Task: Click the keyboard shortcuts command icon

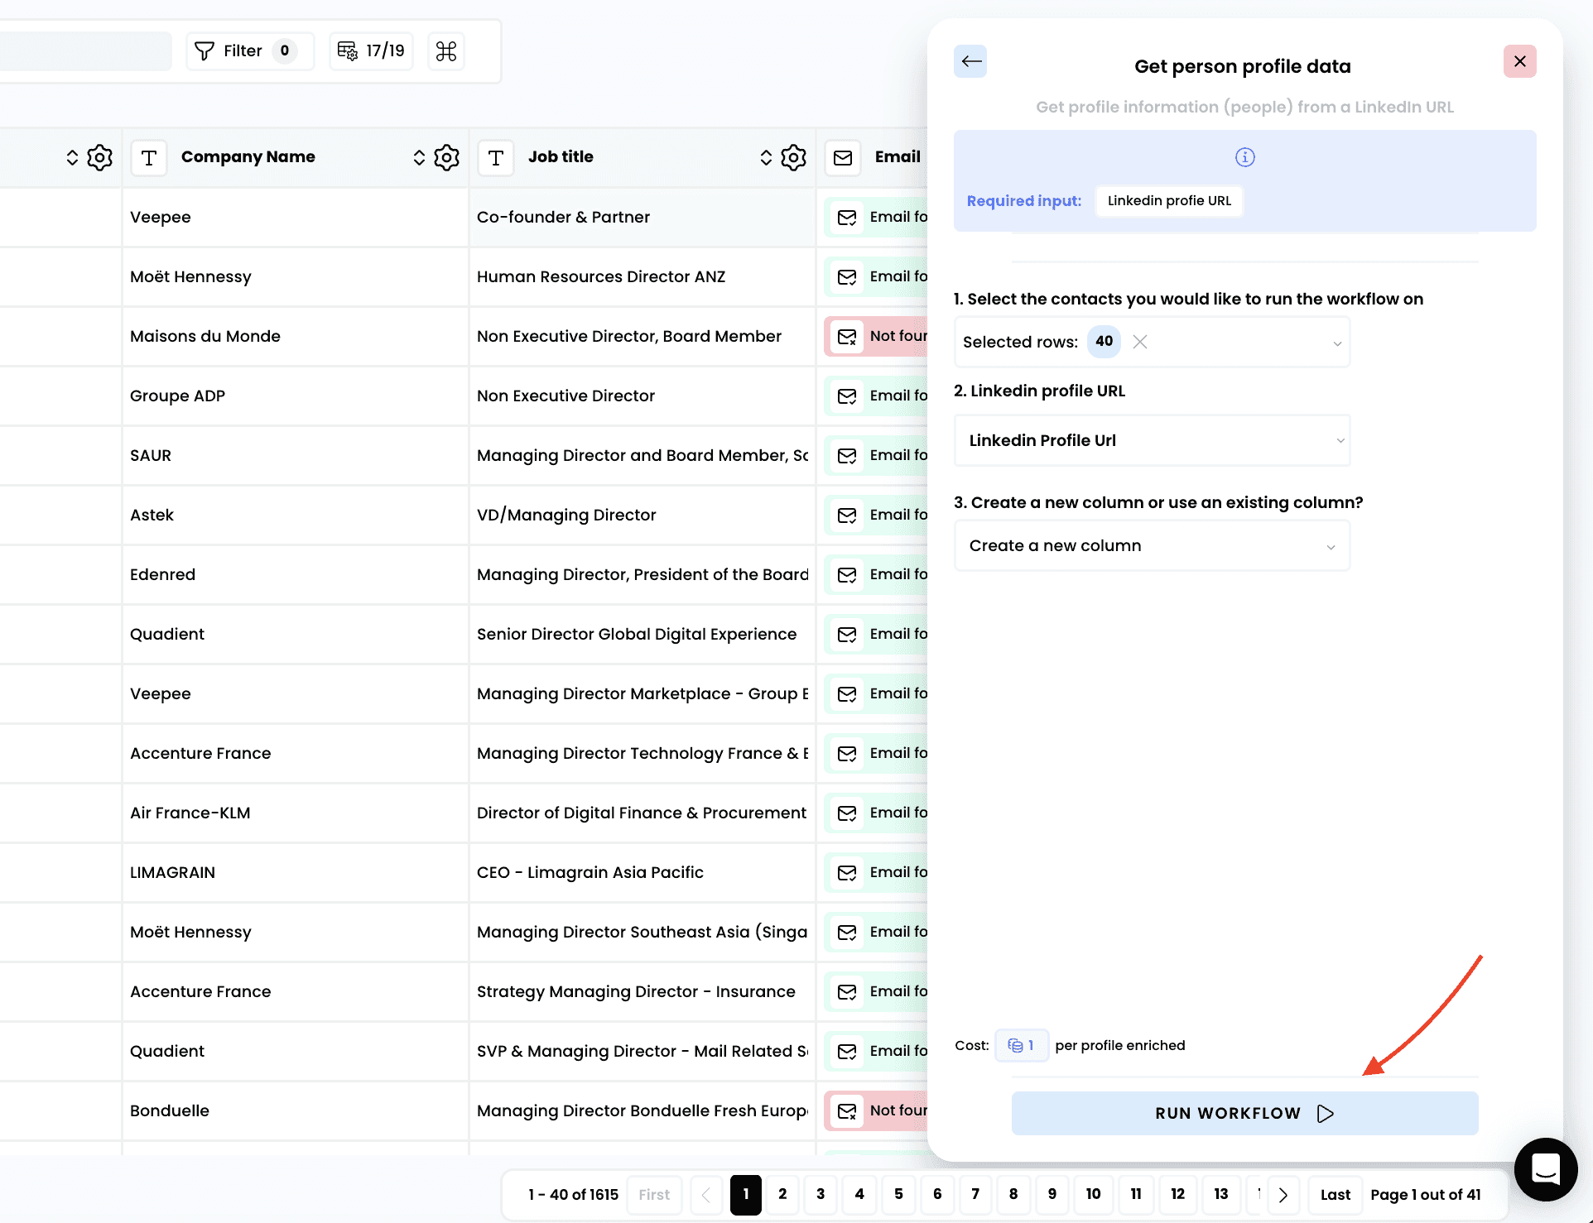Action: [x=446, y=51]
